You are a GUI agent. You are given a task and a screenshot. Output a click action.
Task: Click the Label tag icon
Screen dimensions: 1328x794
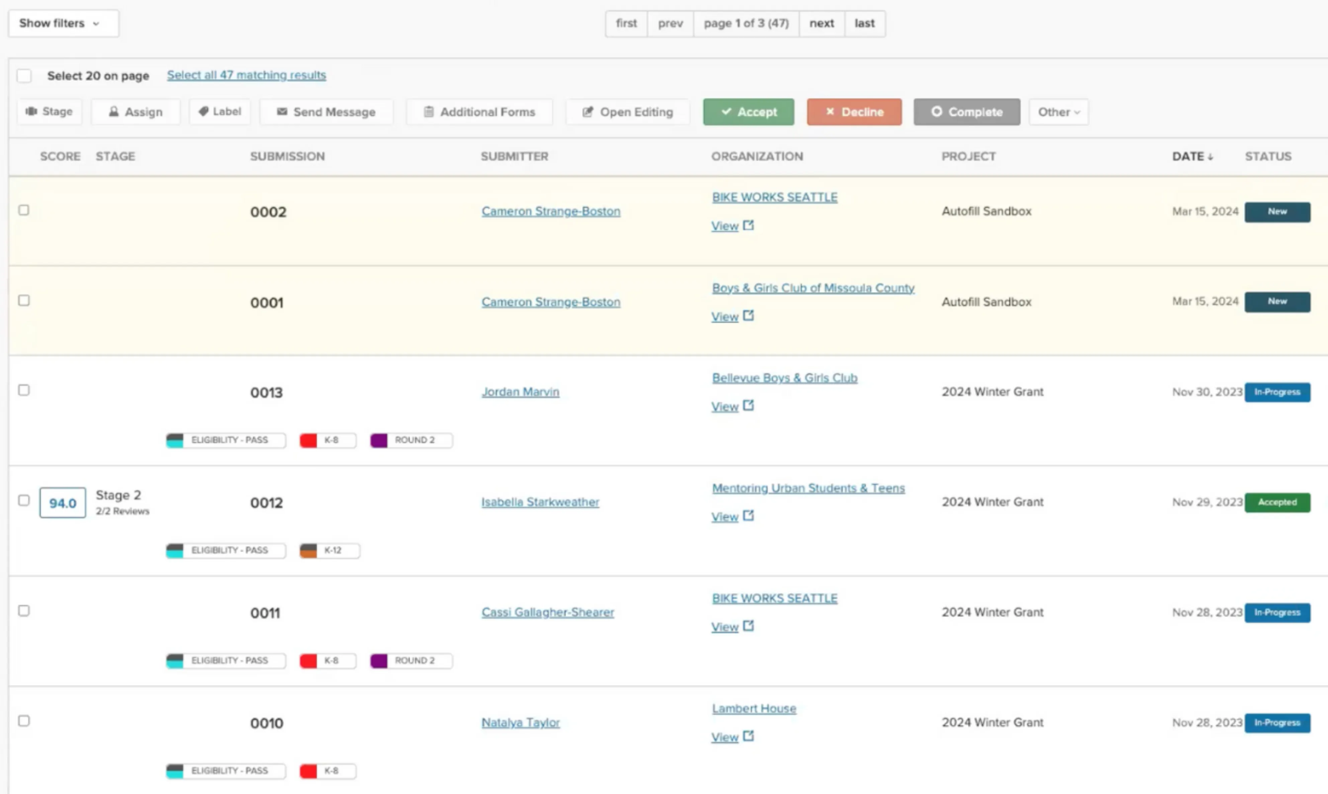tap(203, 111)
